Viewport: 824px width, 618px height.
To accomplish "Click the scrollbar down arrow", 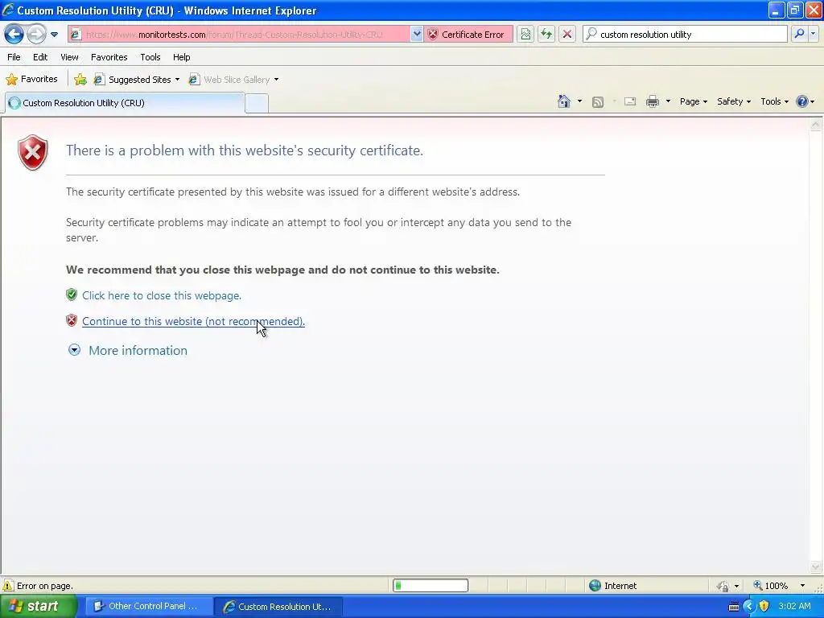I will pos(816,567).
